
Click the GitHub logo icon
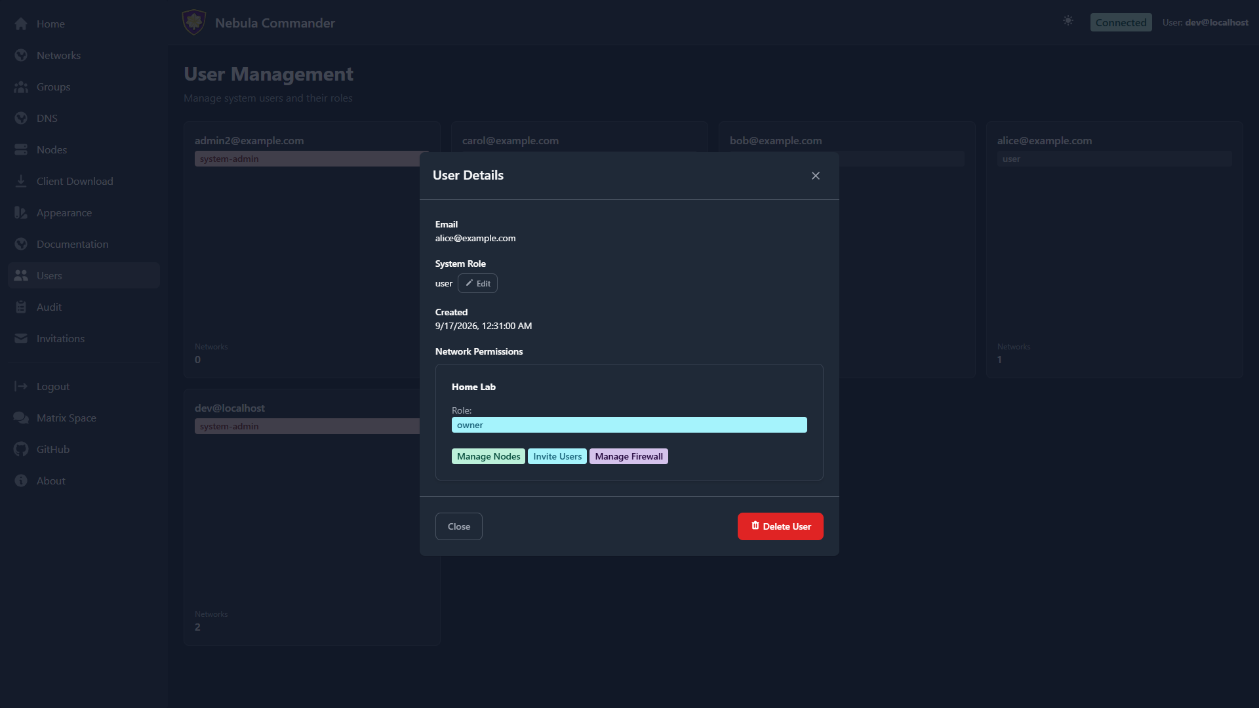click(x=21, y=449)
